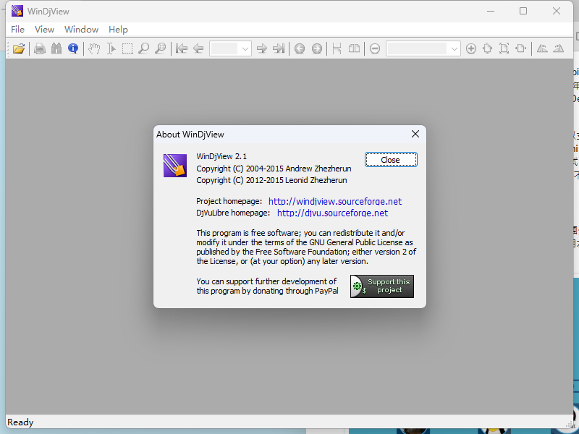Image resolution: width=579 pixels, height=434 pixels.
Task: Click the fit width zoom icon
Action: (x=520, y=48)
